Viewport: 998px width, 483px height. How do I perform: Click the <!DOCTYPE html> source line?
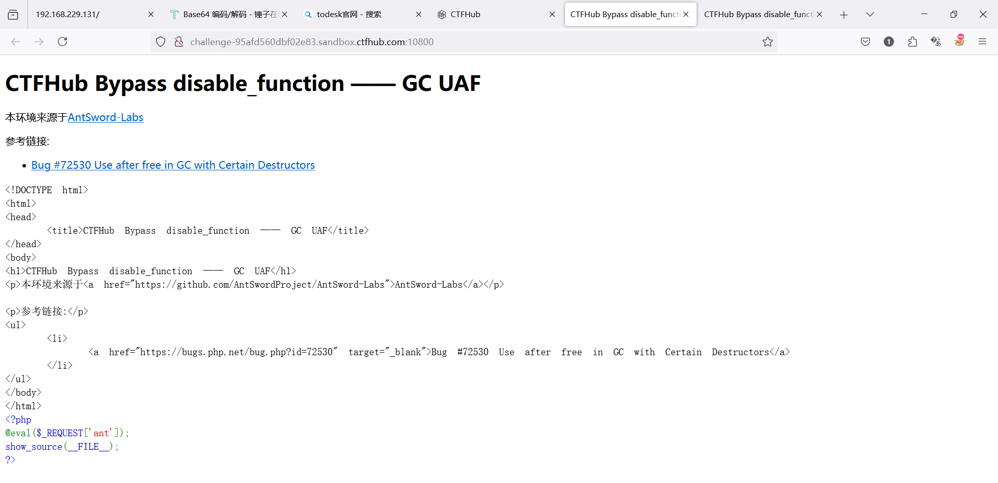[x=47, y=190]
